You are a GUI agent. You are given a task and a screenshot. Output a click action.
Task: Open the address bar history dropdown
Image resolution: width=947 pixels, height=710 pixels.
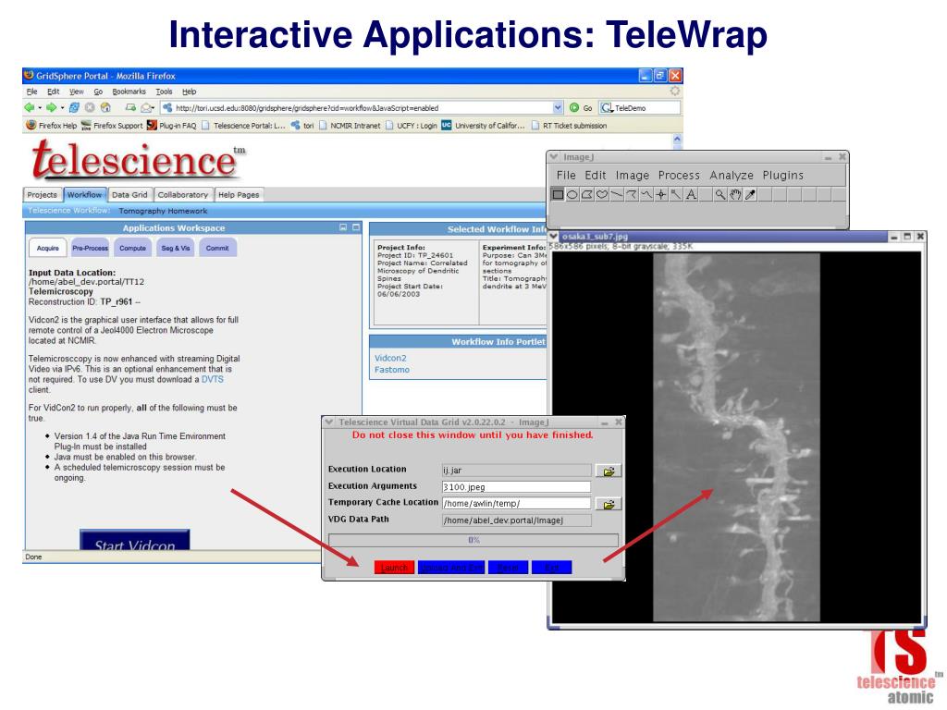(558, 107)
